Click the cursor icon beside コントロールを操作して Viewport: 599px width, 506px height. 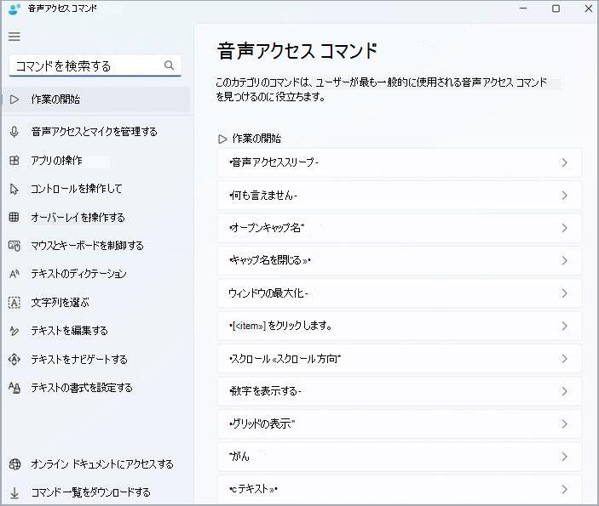14,189
